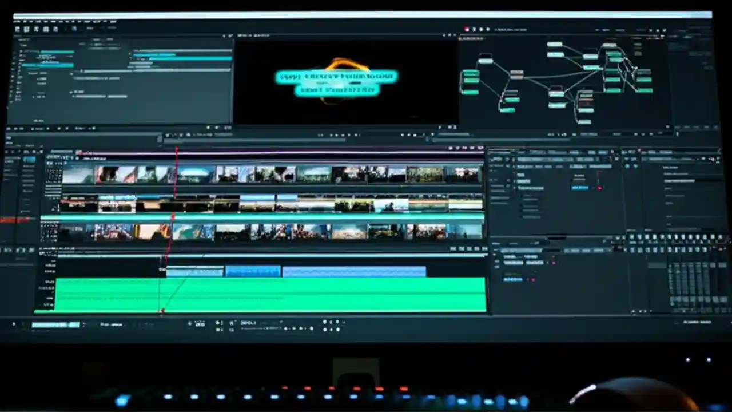Click the keyframe diamond icon in the effects panel
This screenshot has height=412, width=732.
point(600,187)
